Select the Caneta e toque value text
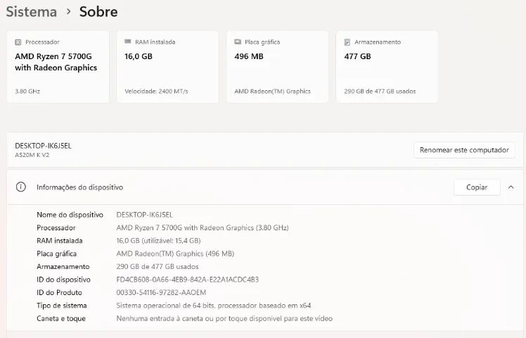 (224, 318)
